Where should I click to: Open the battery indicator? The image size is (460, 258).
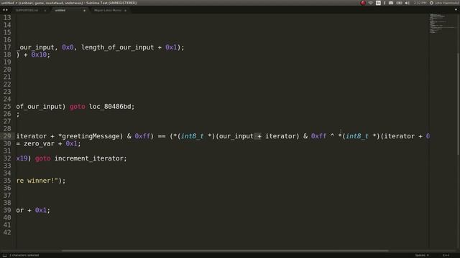pos(399,3)
